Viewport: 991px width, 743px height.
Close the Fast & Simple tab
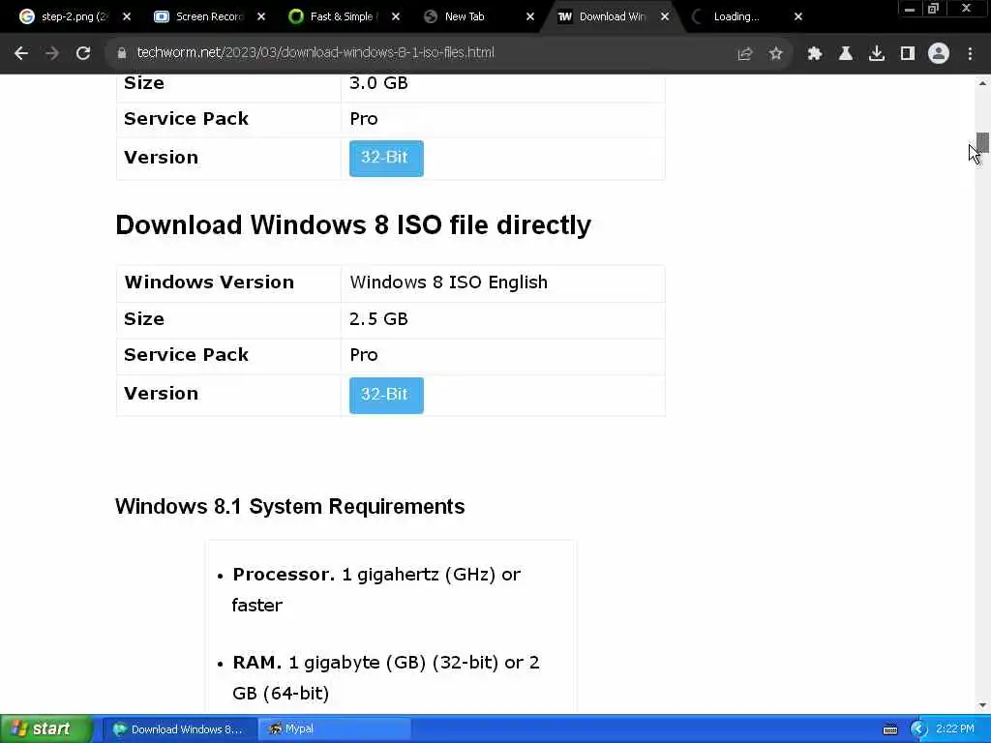tap(396, 17)
